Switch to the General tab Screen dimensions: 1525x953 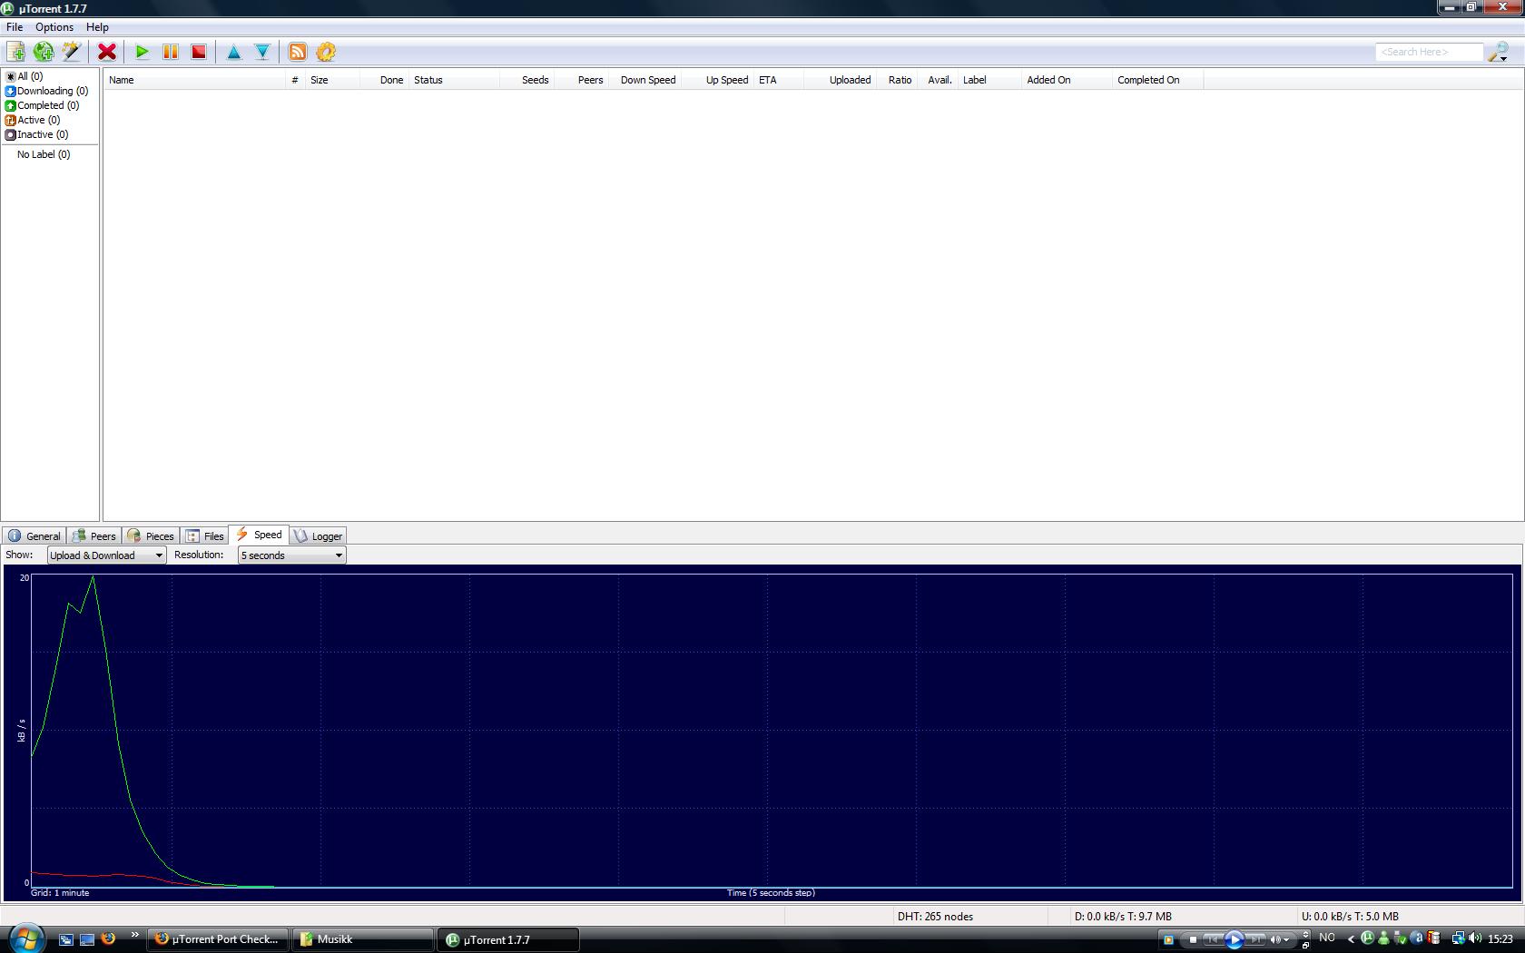point(34,535)
